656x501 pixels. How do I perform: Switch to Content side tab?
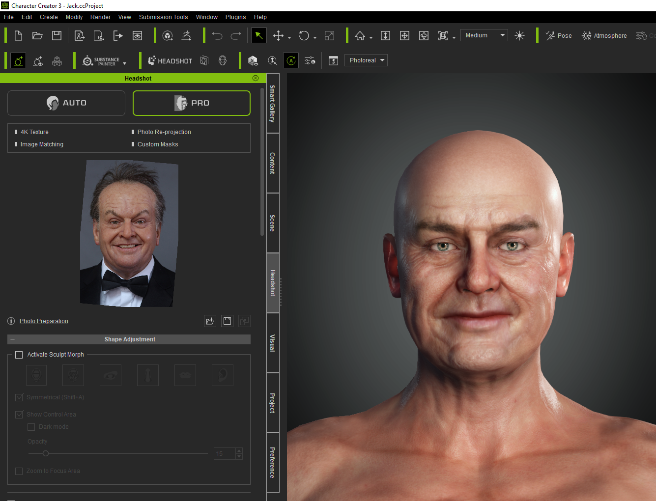(x=273, y=163)
